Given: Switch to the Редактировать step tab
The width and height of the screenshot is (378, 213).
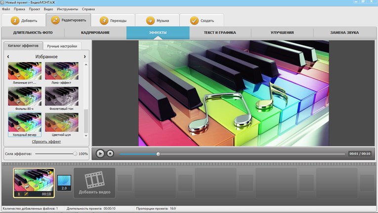Looking at the screenshot, I should [68, 20].
